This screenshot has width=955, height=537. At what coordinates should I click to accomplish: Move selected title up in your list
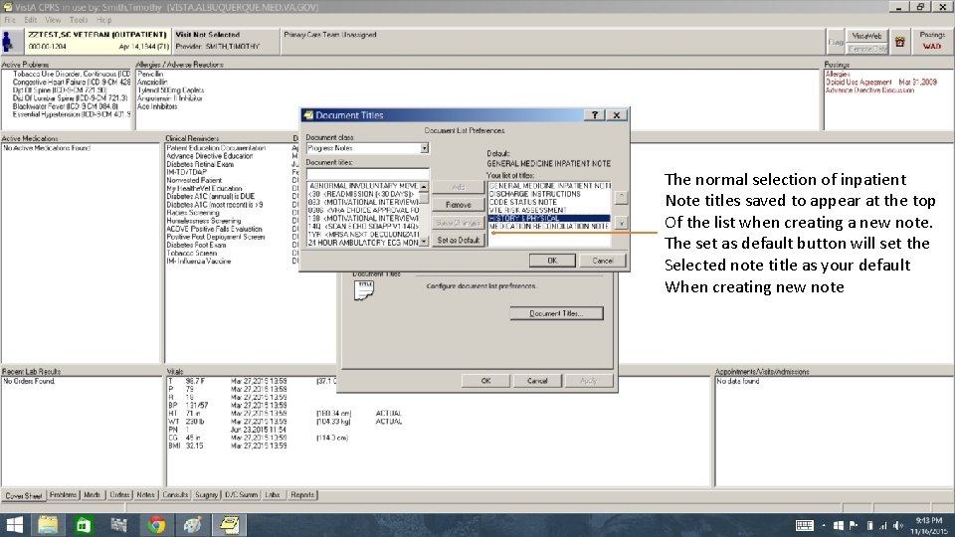(x=621, y=197)
